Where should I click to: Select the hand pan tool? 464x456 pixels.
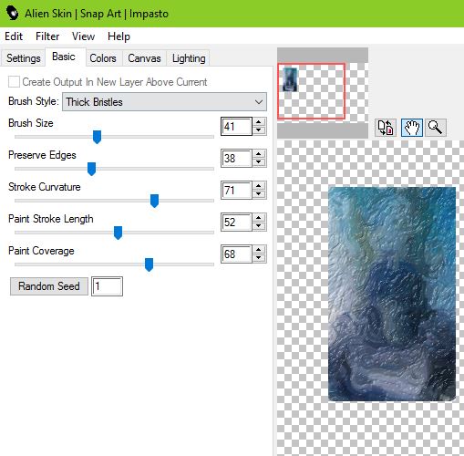tap(411, 128)
